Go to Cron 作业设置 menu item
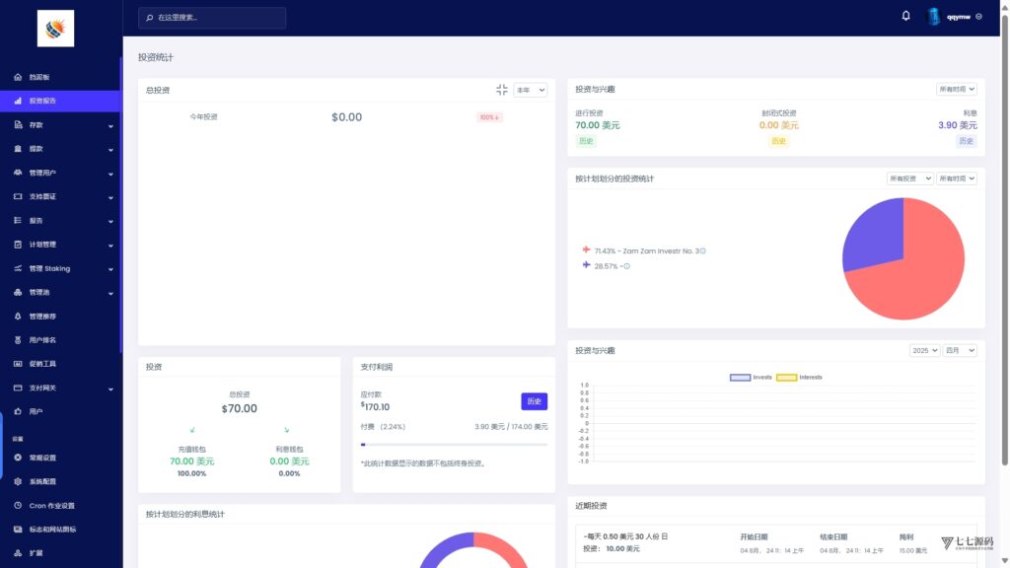This screenshot has width=1010, height=568. [x=60, y=506]
